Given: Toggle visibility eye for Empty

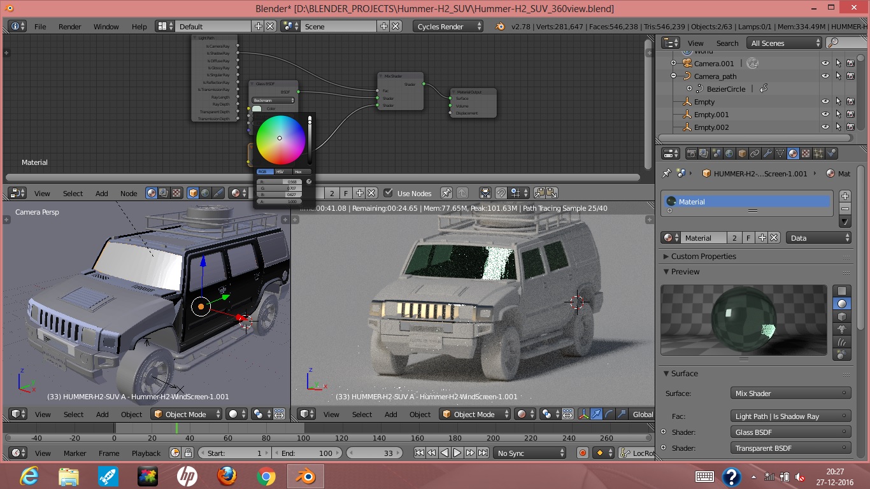Looking at the screenshot, I should coord(825,101).
